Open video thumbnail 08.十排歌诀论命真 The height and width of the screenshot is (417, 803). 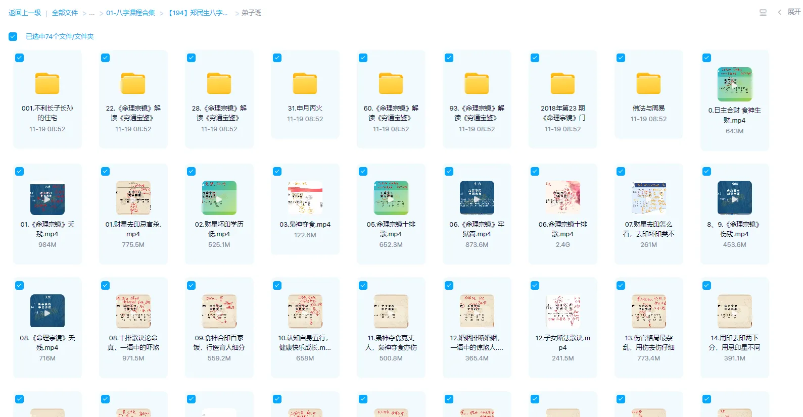133,311
